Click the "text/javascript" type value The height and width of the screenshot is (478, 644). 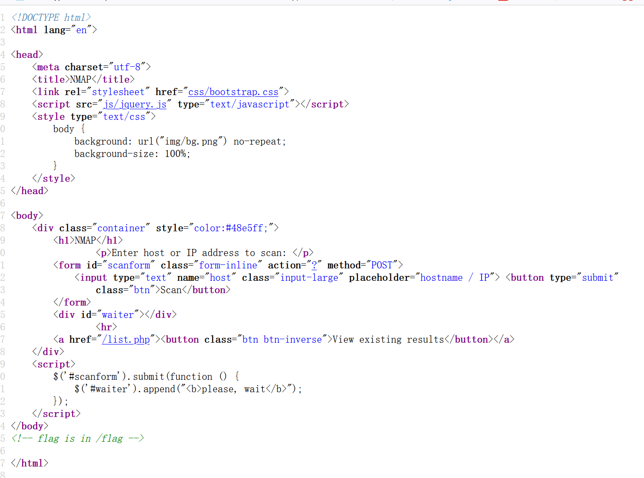[250, 104]
